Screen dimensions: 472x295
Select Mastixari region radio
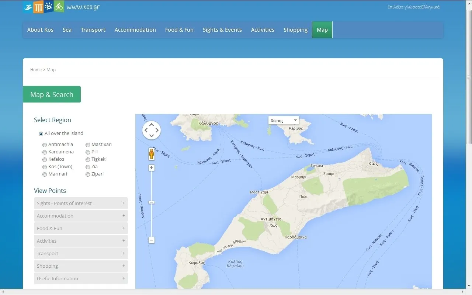coord(88,145)
